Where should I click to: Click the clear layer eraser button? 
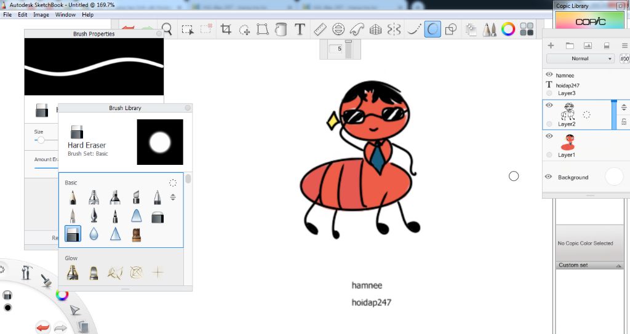[607, 46]
